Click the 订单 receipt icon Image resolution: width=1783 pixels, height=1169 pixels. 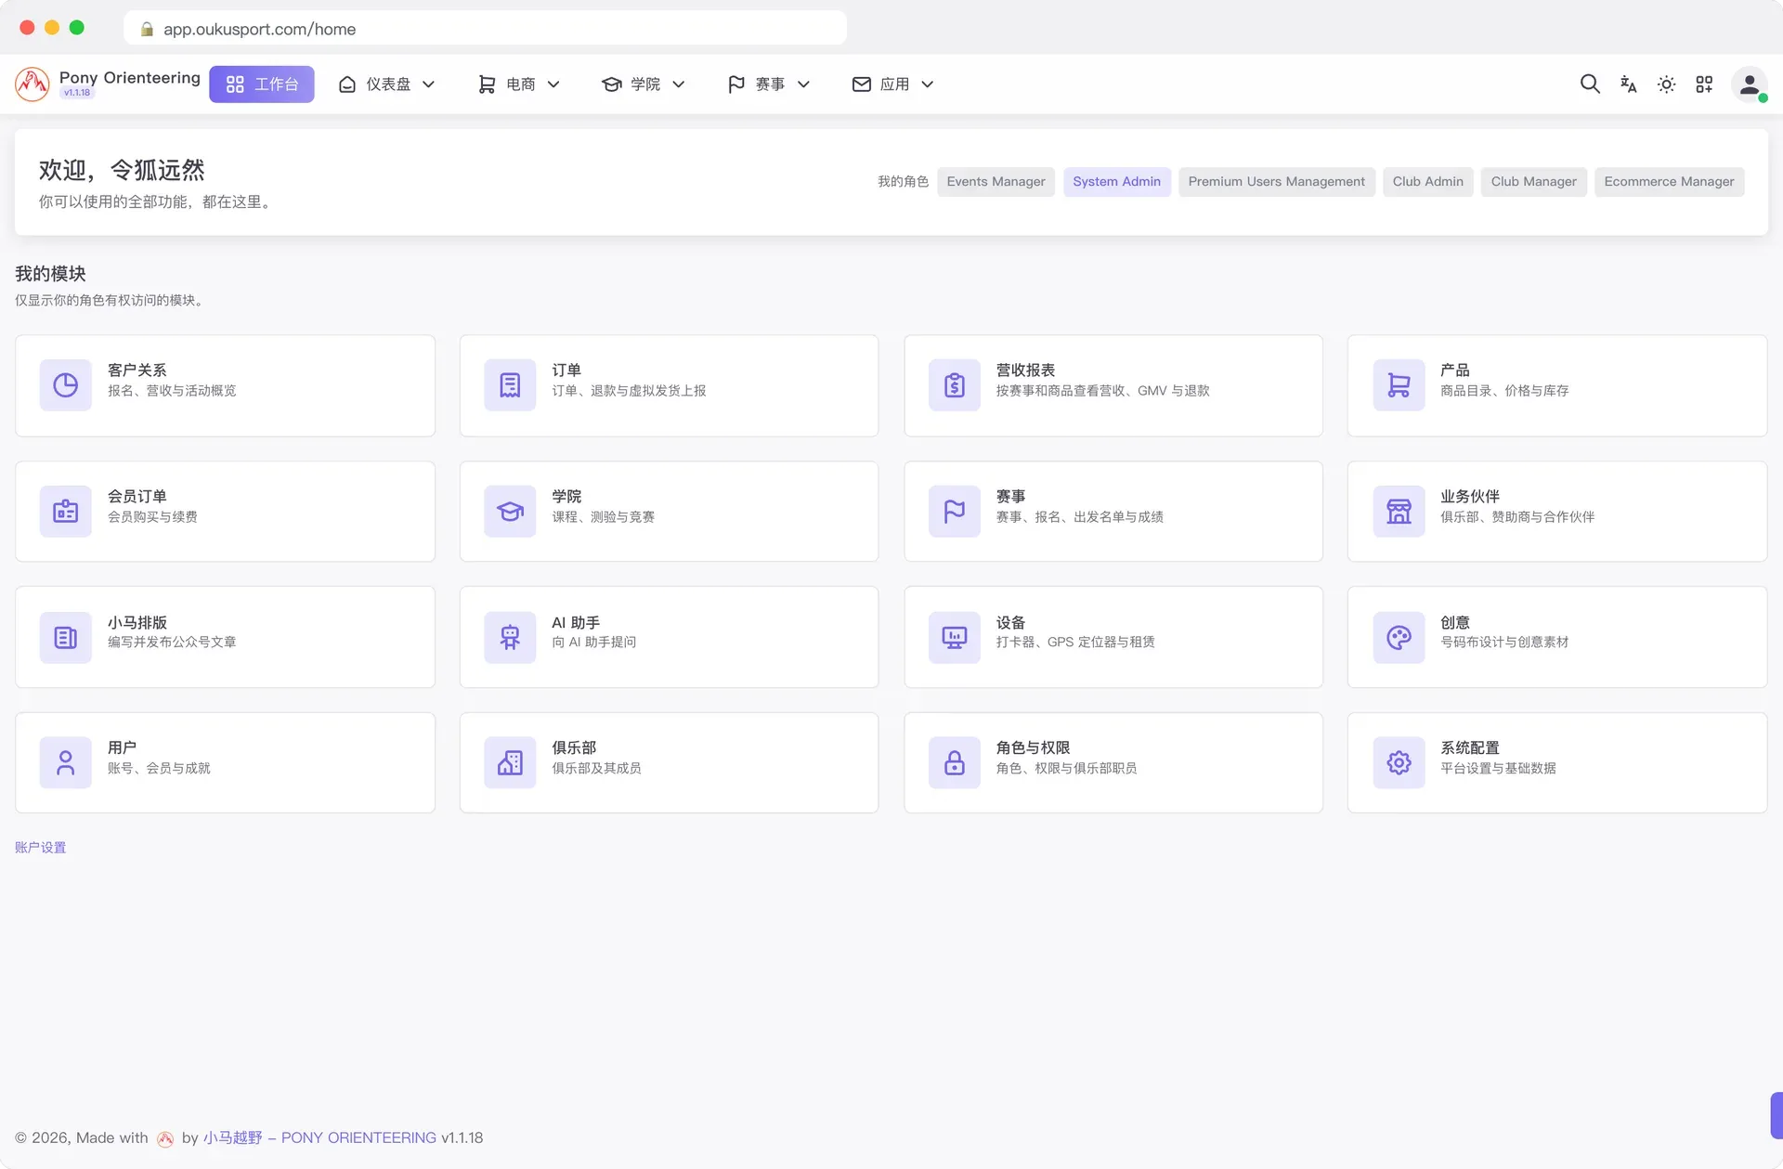[510, 385]
